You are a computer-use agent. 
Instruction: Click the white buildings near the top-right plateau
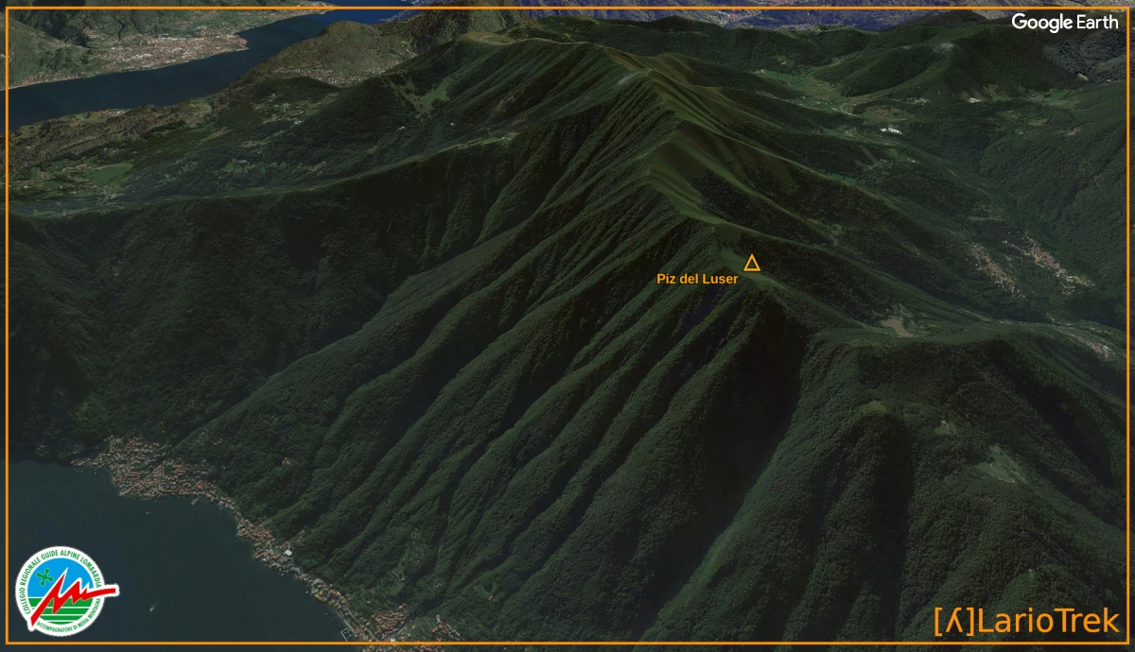click(x=889, y=129)
